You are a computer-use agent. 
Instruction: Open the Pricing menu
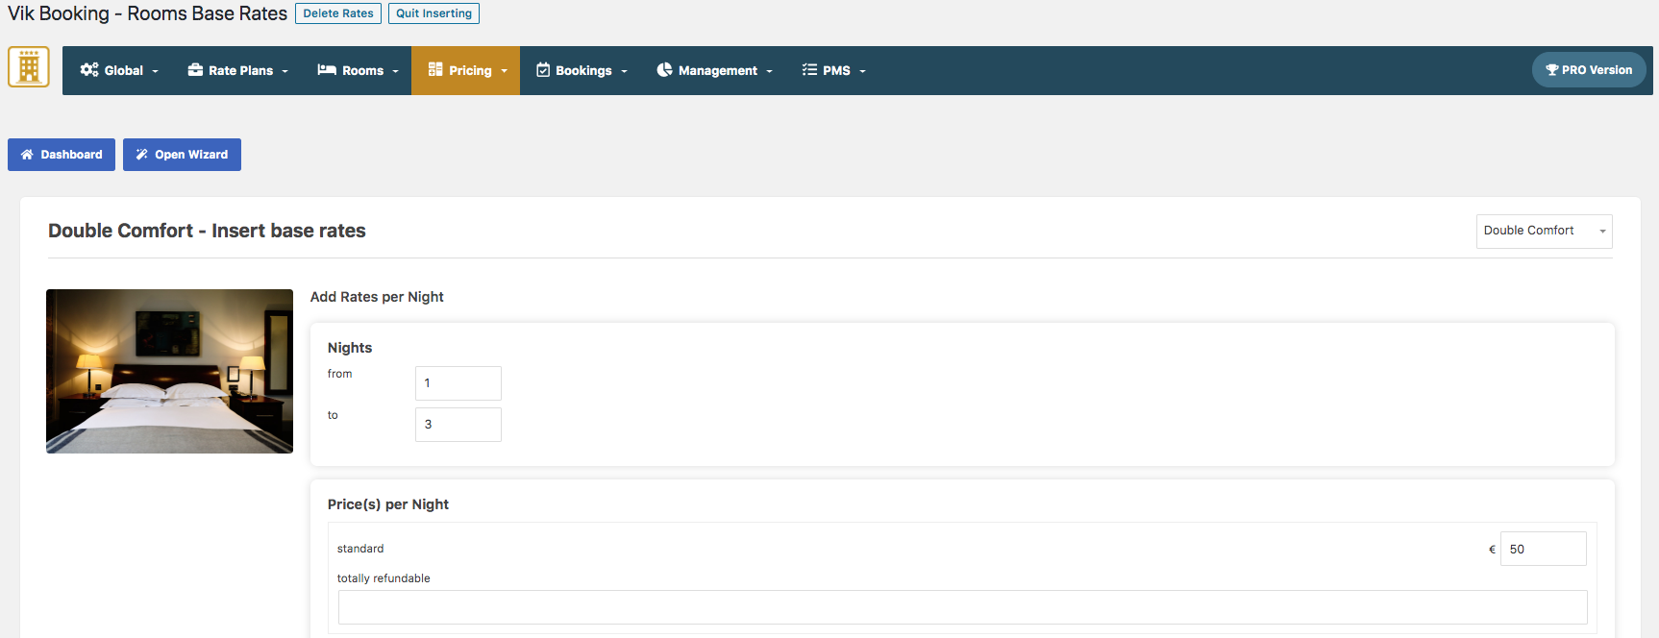coord(466,70)
